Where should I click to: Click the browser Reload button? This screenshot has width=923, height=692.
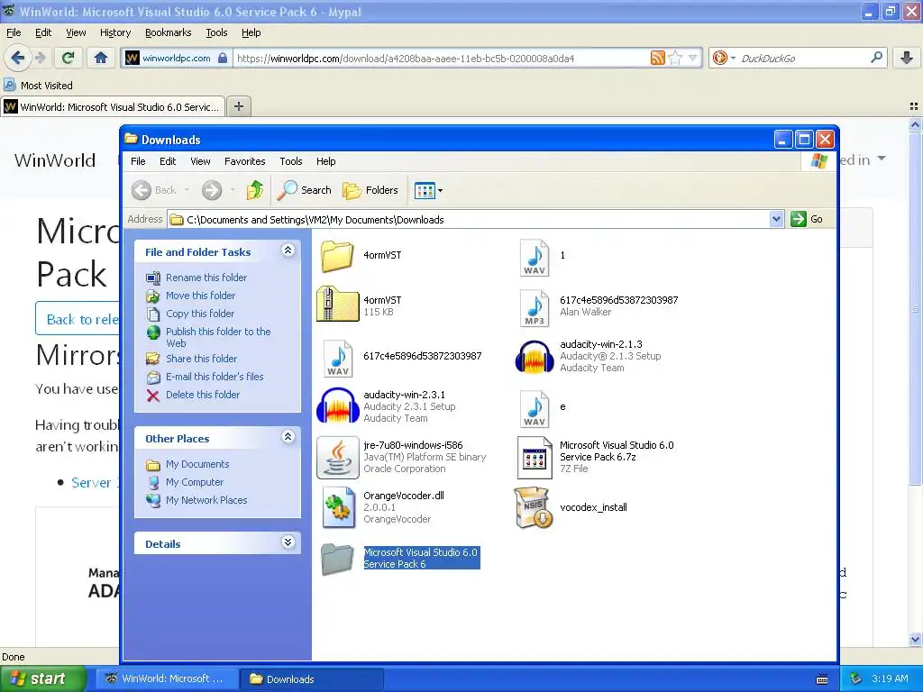coord(69,58)
